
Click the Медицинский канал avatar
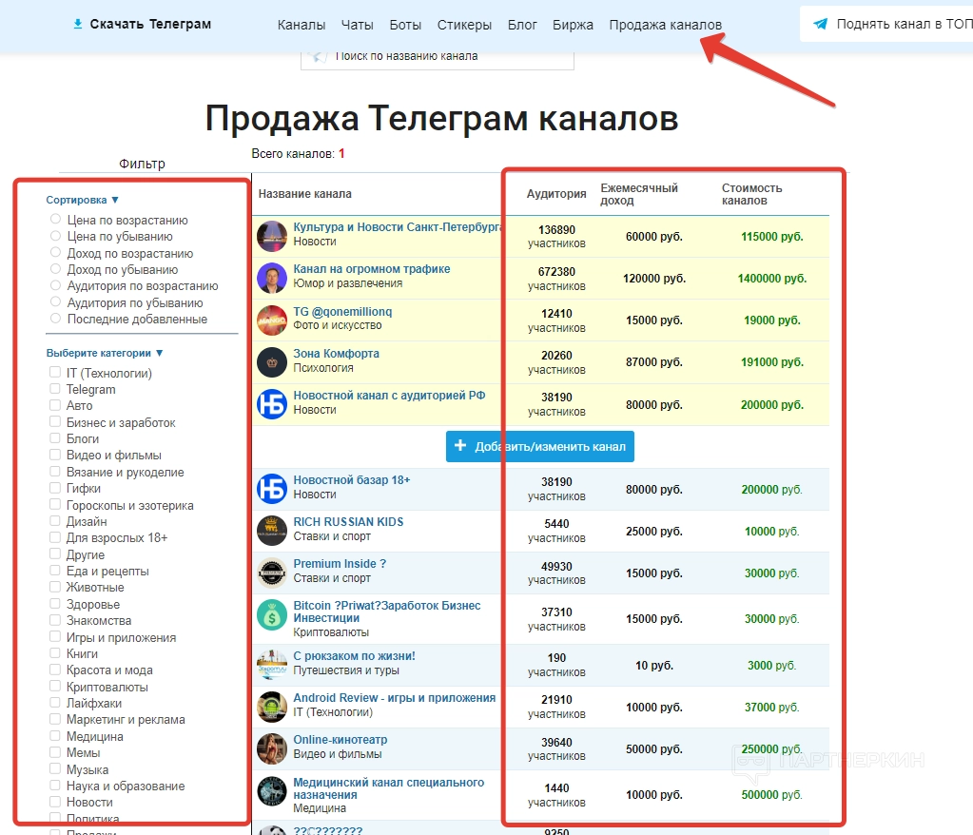tap(272, 791)
